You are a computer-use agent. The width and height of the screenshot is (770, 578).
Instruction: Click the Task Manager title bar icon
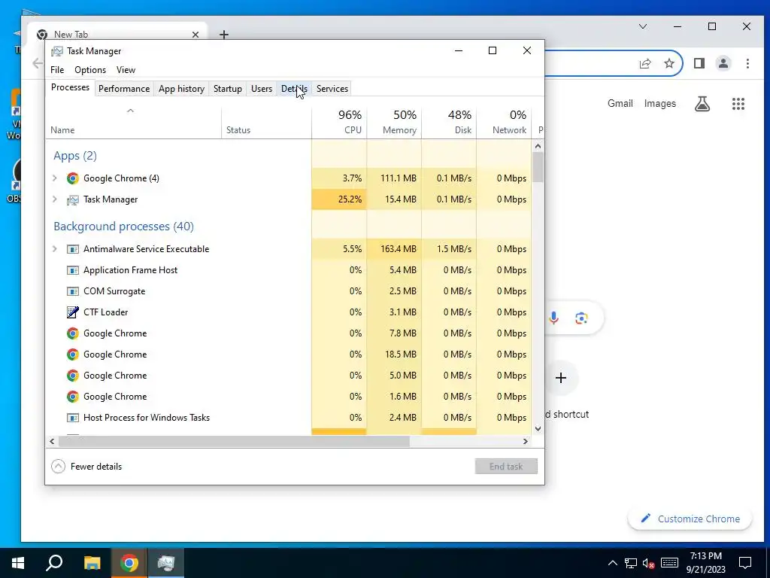point(57,51)
